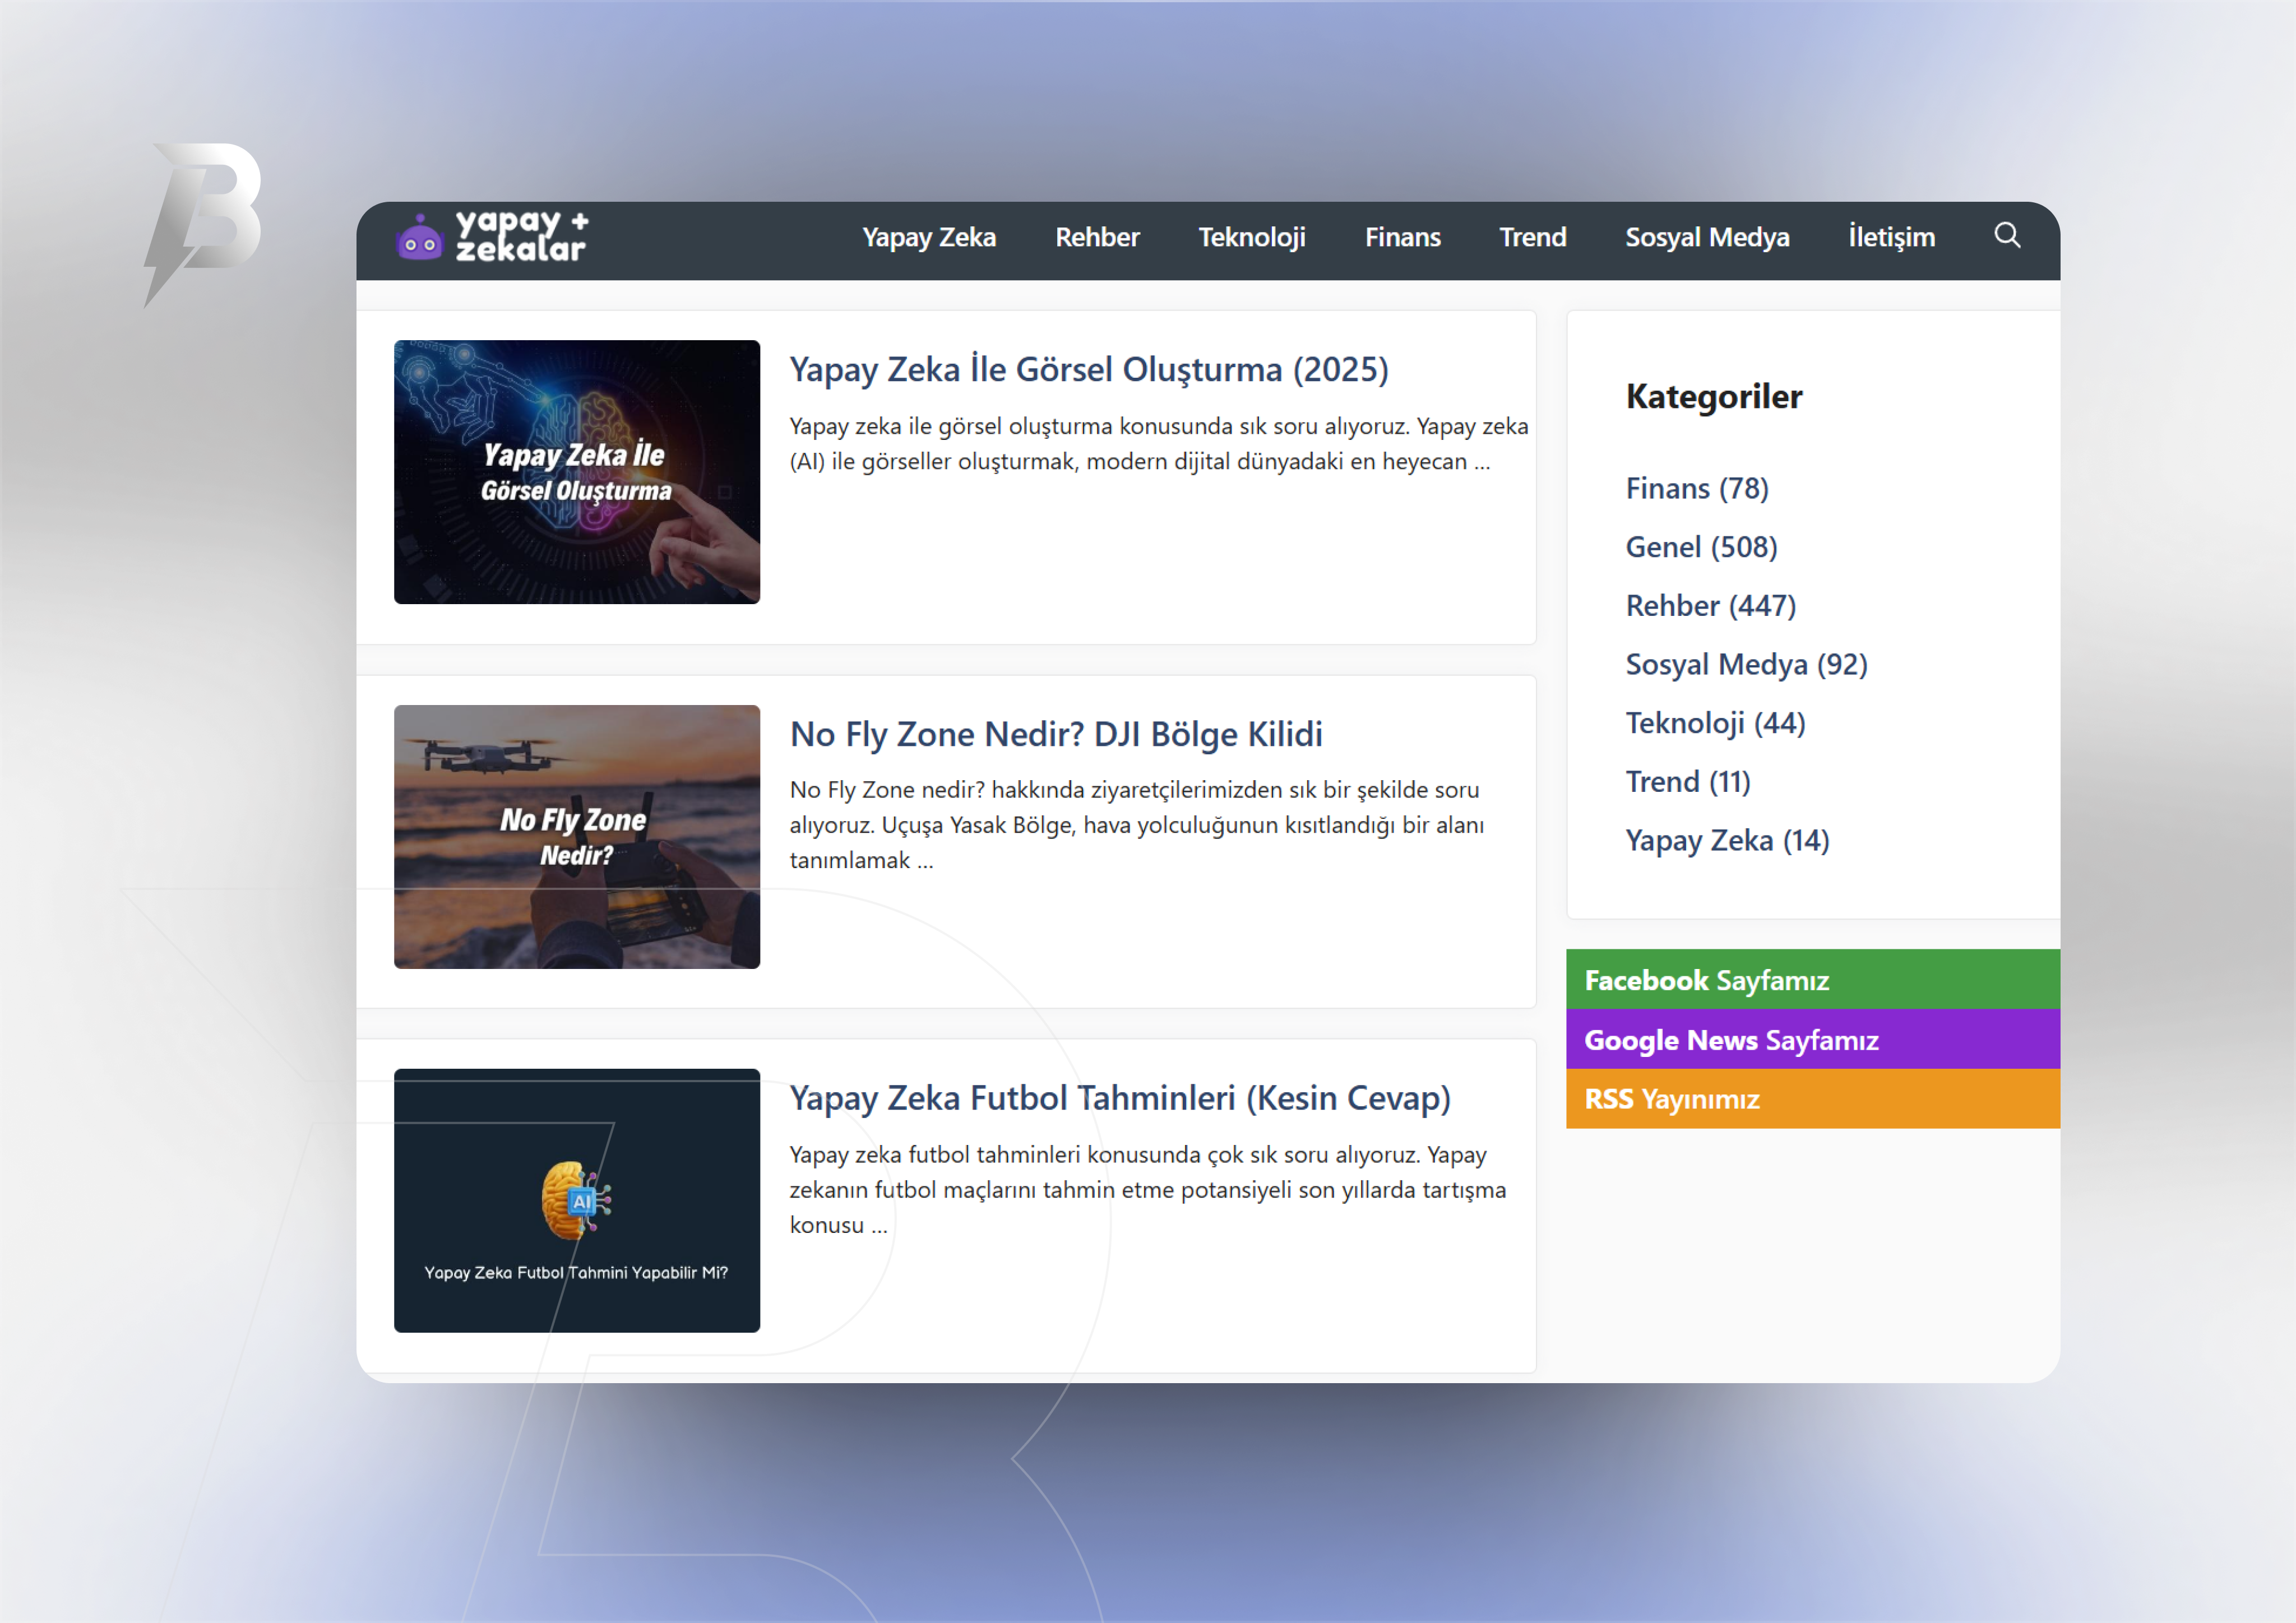
Task: Open the Rehber navigation item
Action: pos(1096,238)
